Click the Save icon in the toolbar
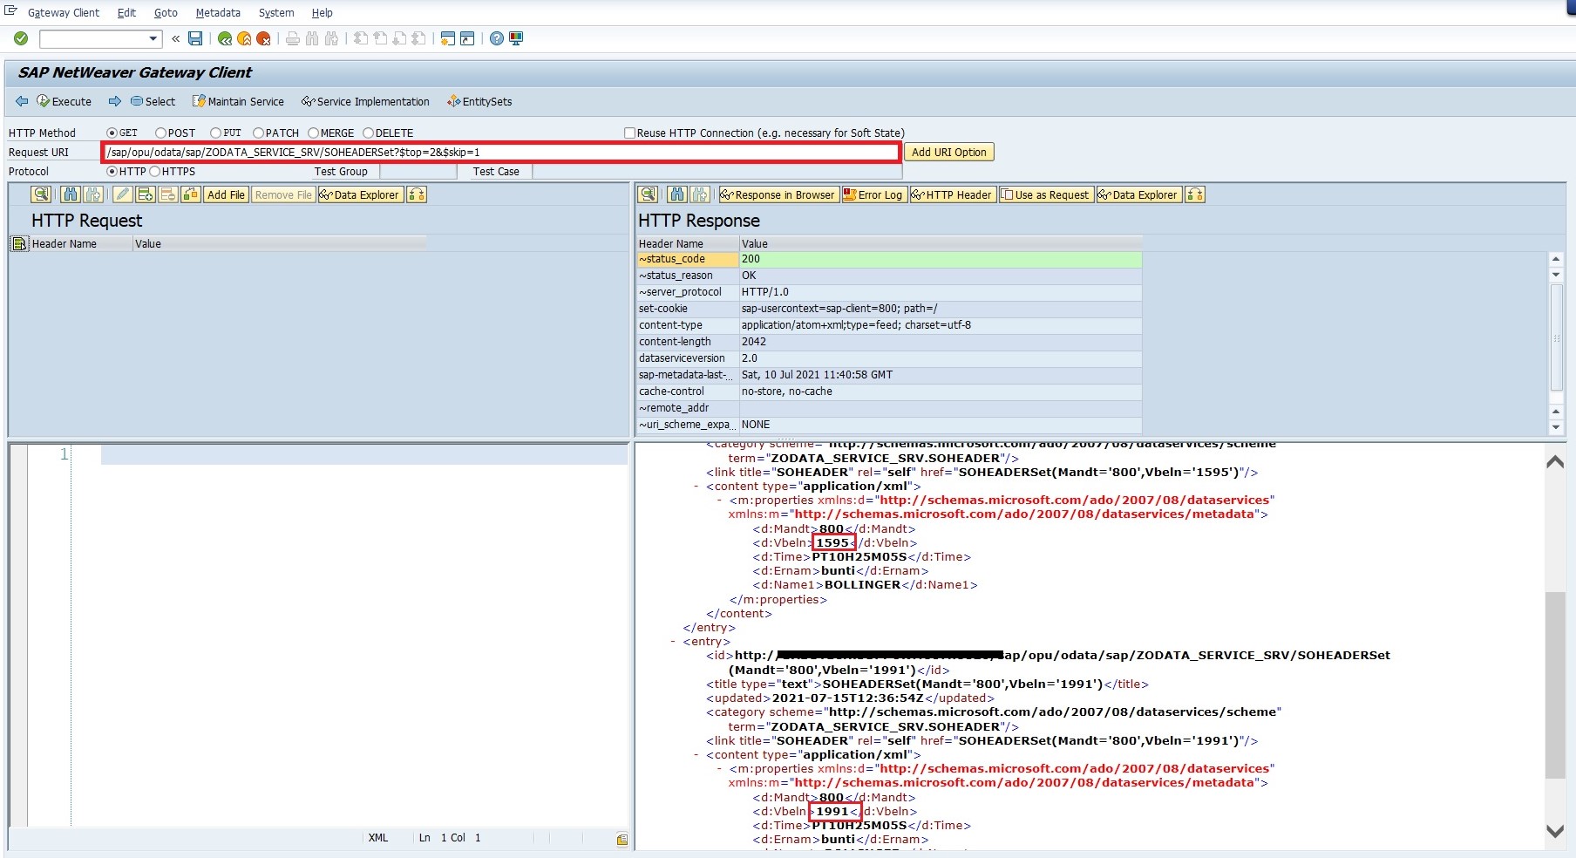The width and height of the screenshot is (1576, 858). pos(196,38)
